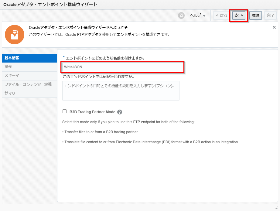The height and width of the screenshot is (211, 280).
Task: Click the < 戻る back button
Action: [221, 15]
